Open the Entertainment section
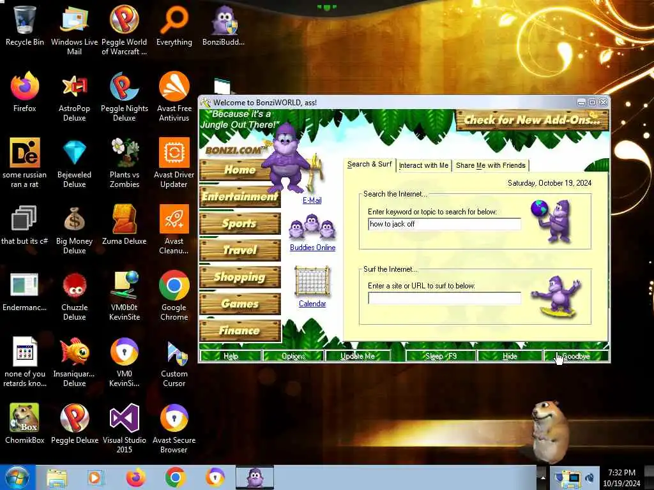Screen dimensions: 654x490 [x=240, y=197]
